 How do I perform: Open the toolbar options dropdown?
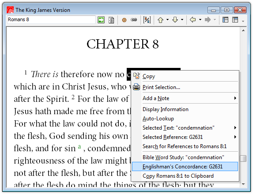(243, 21)
